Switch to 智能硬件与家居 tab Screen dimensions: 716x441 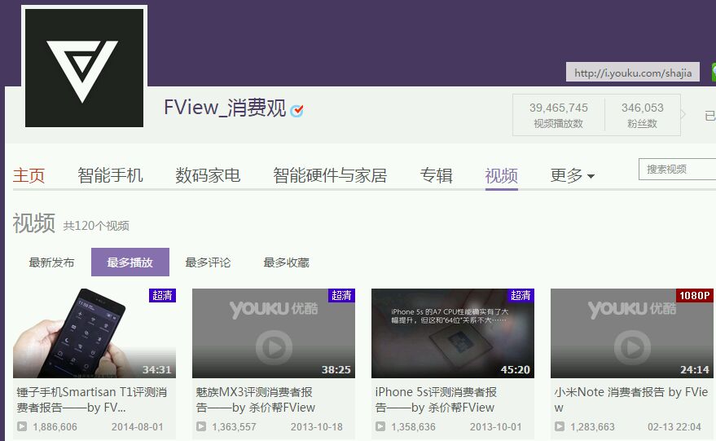click(x=330, y=175)
